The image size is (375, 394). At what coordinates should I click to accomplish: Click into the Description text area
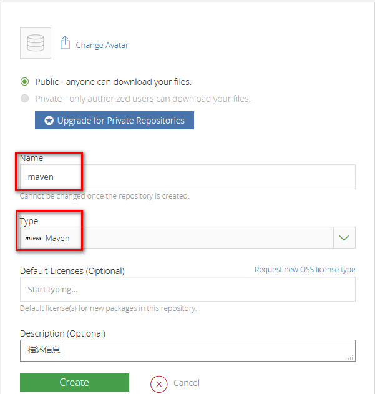[188, 350]
